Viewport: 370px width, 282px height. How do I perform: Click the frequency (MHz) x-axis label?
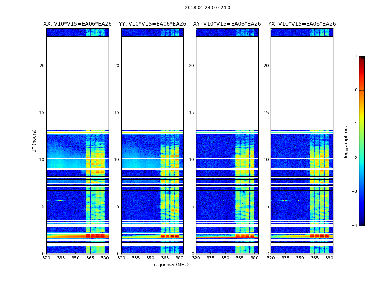click(170, 265)
